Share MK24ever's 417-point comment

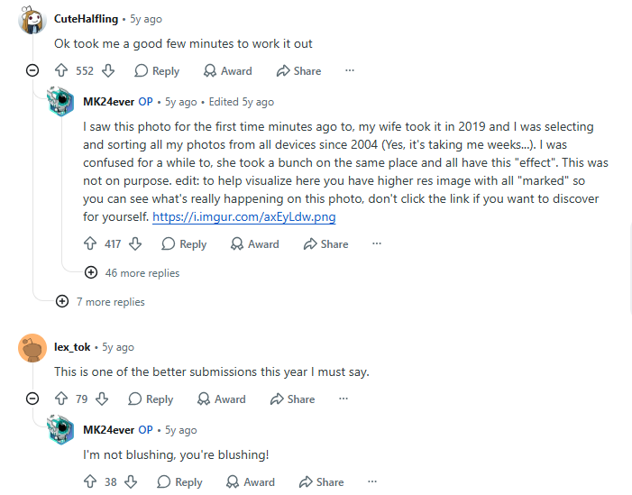click(x=325, y=243)
